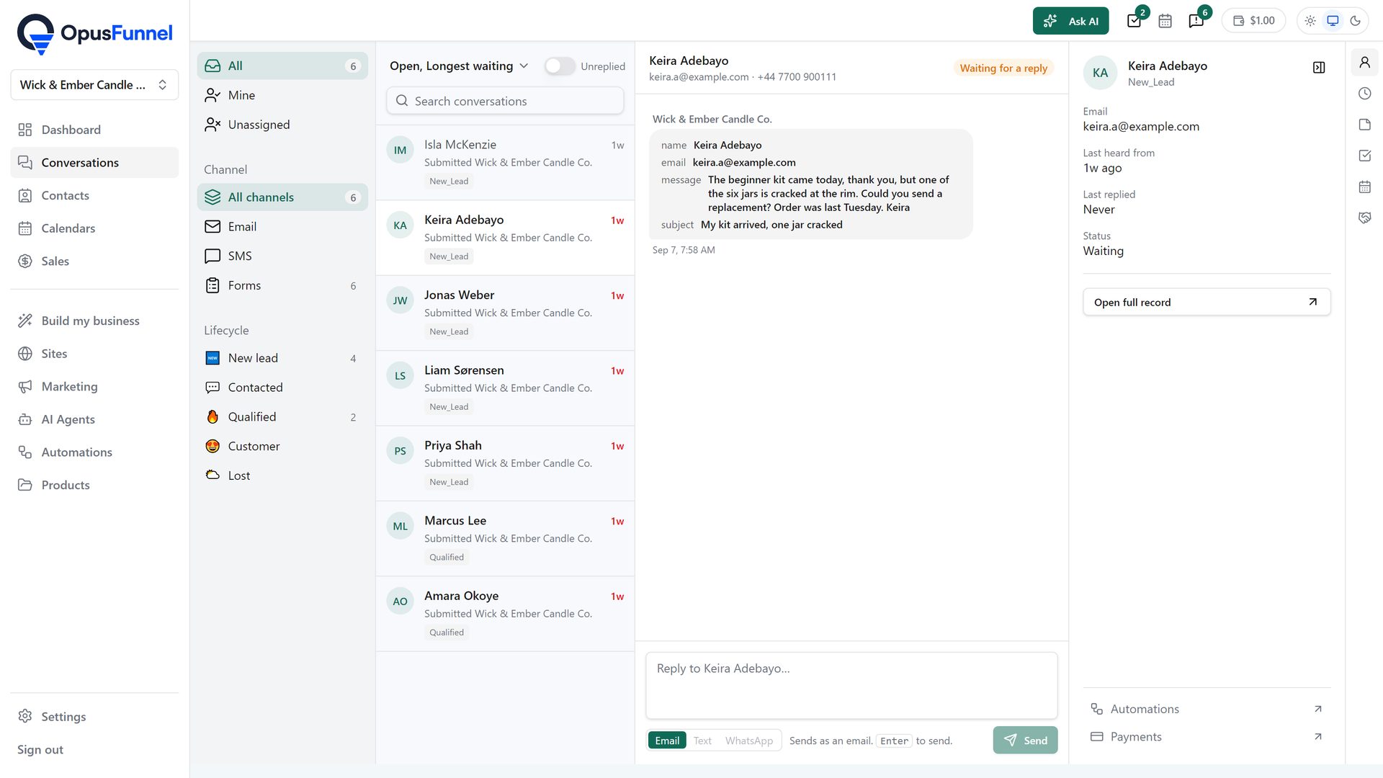Open the contact profile icon in right rail
The image size is (1383, 778).
(1364, 62)
